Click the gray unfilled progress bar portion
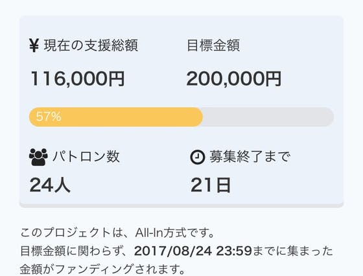363x276 pixels. (x=268, y=117)
